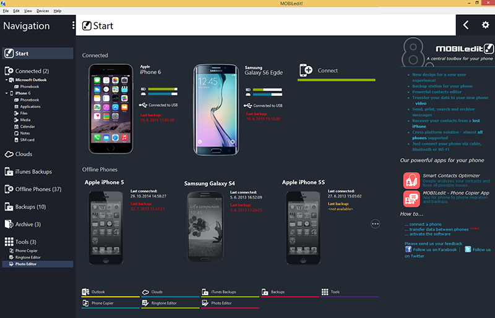Click the iPhone 6 battery level bar
The height and width of the screenshot is (318, 495).
(x=163, y=89)
